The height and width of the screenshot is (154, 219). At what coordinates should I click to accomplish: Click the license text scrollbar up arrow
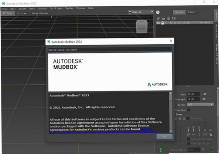(x=171, y=94)
